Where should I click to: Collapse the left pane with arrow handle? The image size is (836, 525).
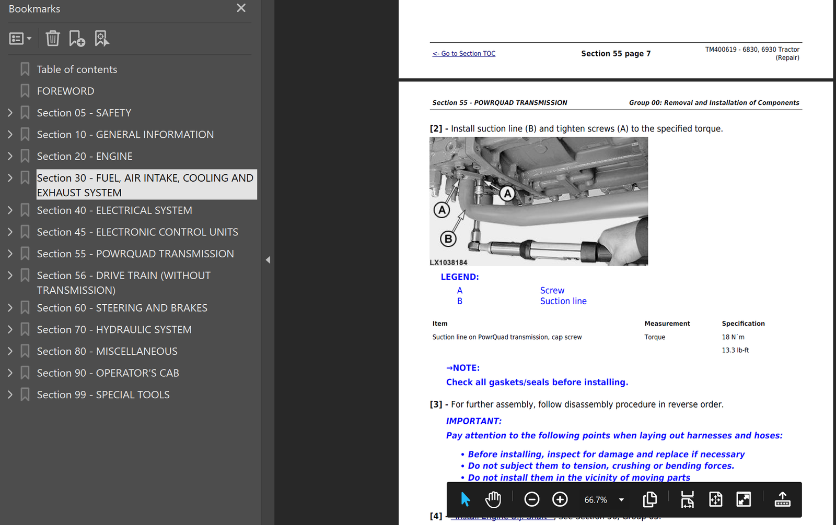[268, 260]
